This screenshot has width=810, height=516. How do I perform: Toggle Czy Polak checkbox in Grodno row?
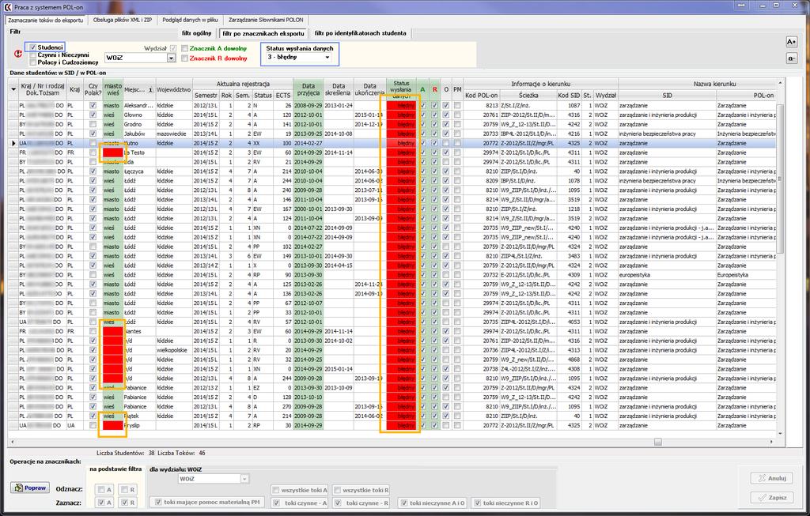click(x=93, y=124)
